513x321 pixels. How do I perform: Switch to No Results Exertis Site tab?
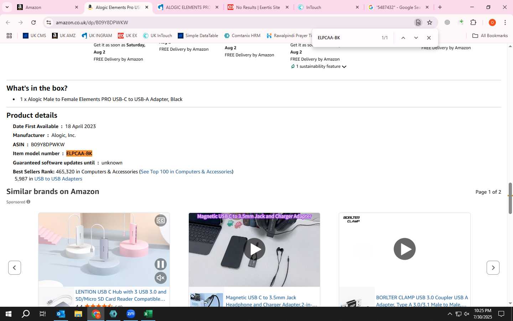258,7
